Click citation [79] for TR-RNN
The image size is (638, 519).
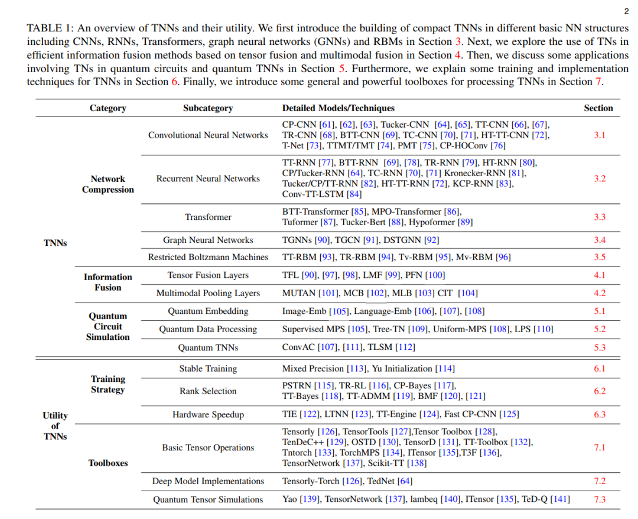[469, 163]
